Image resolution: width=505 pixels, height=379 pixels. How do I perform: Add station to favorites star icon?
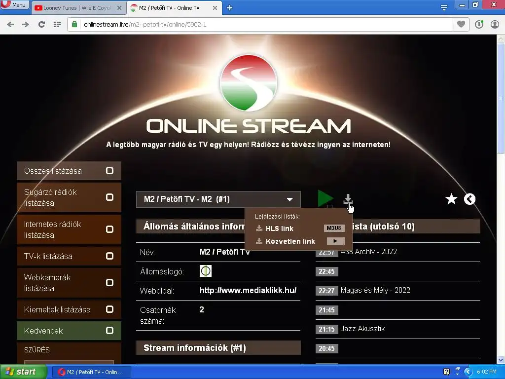(x=451, y=199)
